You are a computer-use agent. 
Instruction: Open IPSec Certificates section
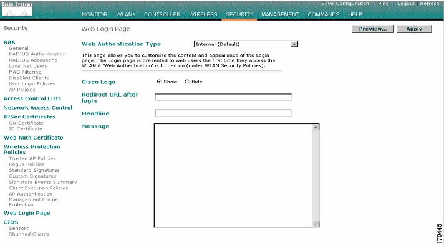tap(29, 117)
